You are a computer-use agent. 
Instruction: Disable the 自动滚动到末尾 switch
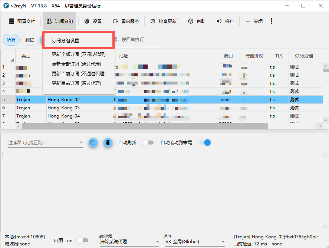point(205,143)
